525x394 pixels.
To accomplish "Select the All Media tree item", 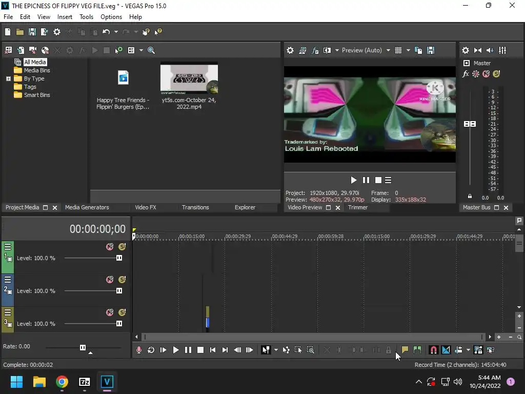I will tap(35, 62).
